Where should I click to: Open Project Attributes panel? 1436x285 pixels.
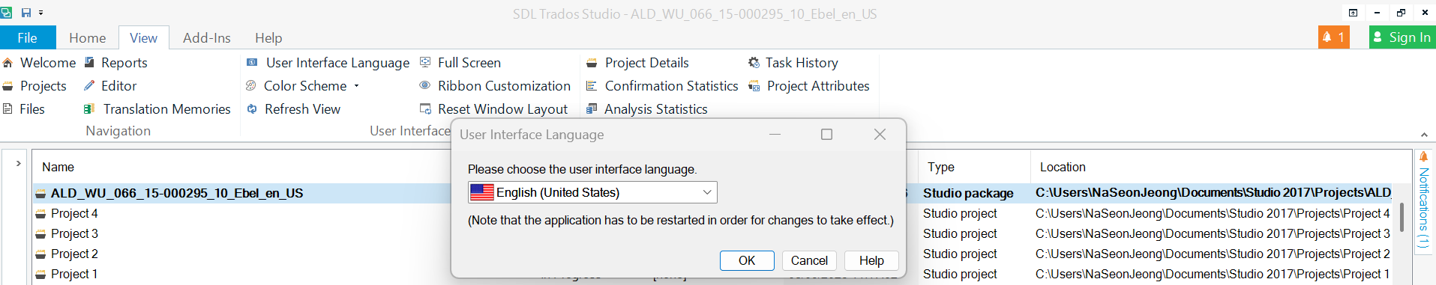(809, 86)
